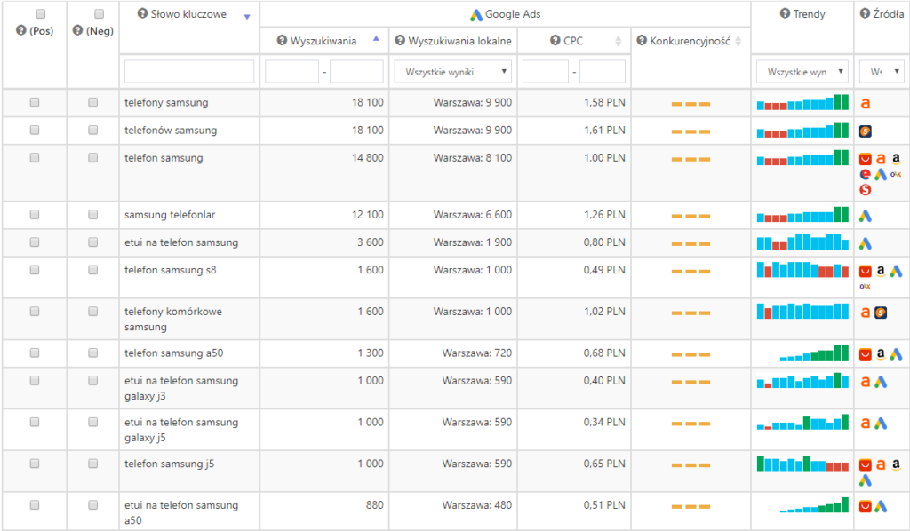This screenshot has height=531, width=910.
Task: Check the Neg box for "samsung telefonlar"
Action: pyautogui.click(x=92, y=215)
